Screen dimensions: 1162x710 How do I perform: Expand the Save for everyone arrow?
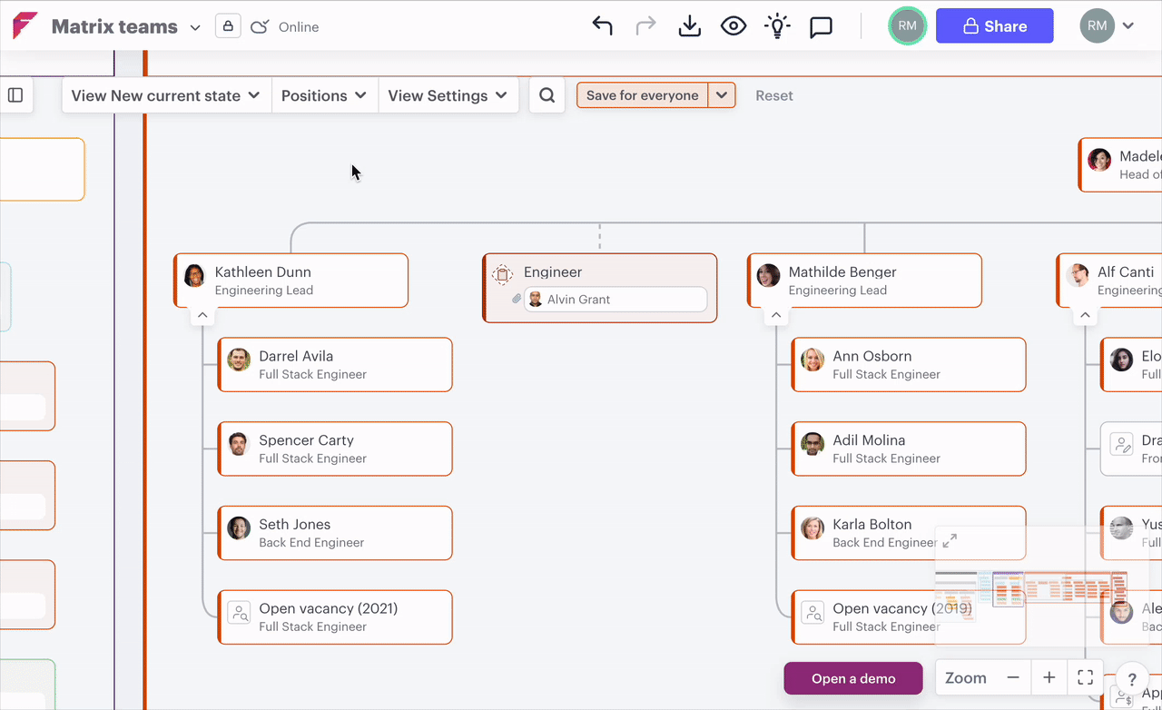[722, 95]
